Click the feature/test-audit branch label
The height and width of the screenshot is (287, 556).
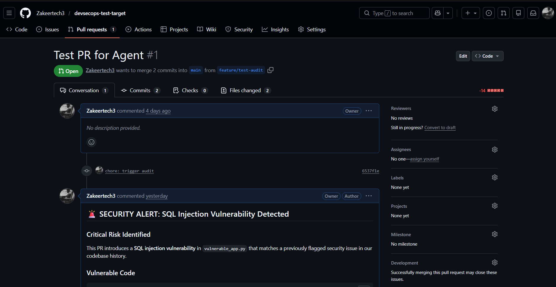pyautogui.click(x=241, y=70)
